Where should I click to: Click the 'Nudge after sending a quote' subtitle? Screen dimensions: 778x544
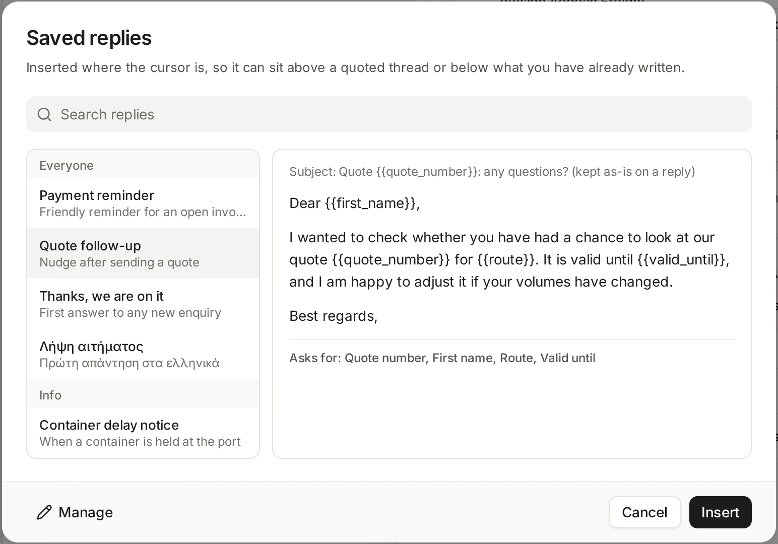click(119, 262)
